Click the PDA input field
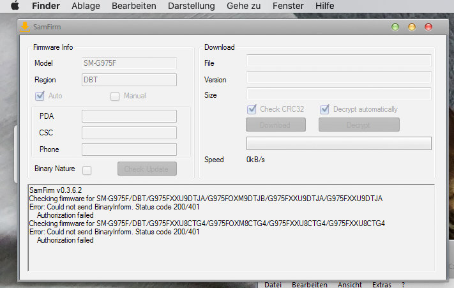 pos(129,116)
